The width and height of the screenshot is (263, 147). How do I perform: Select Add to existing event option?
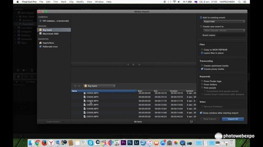click(x=201, y=18)
